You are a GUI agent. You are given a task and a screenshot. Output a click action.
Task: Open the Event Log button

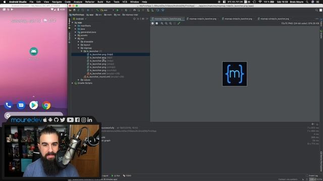pos(312,175)
